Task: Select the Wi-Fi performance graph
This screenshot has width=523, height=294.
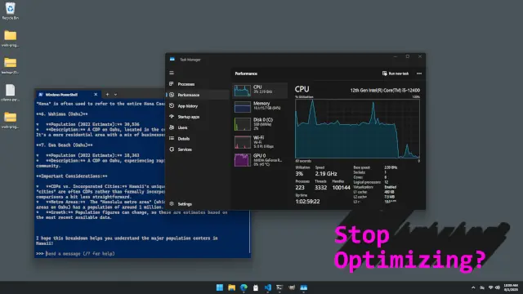Action: [243, 142]
